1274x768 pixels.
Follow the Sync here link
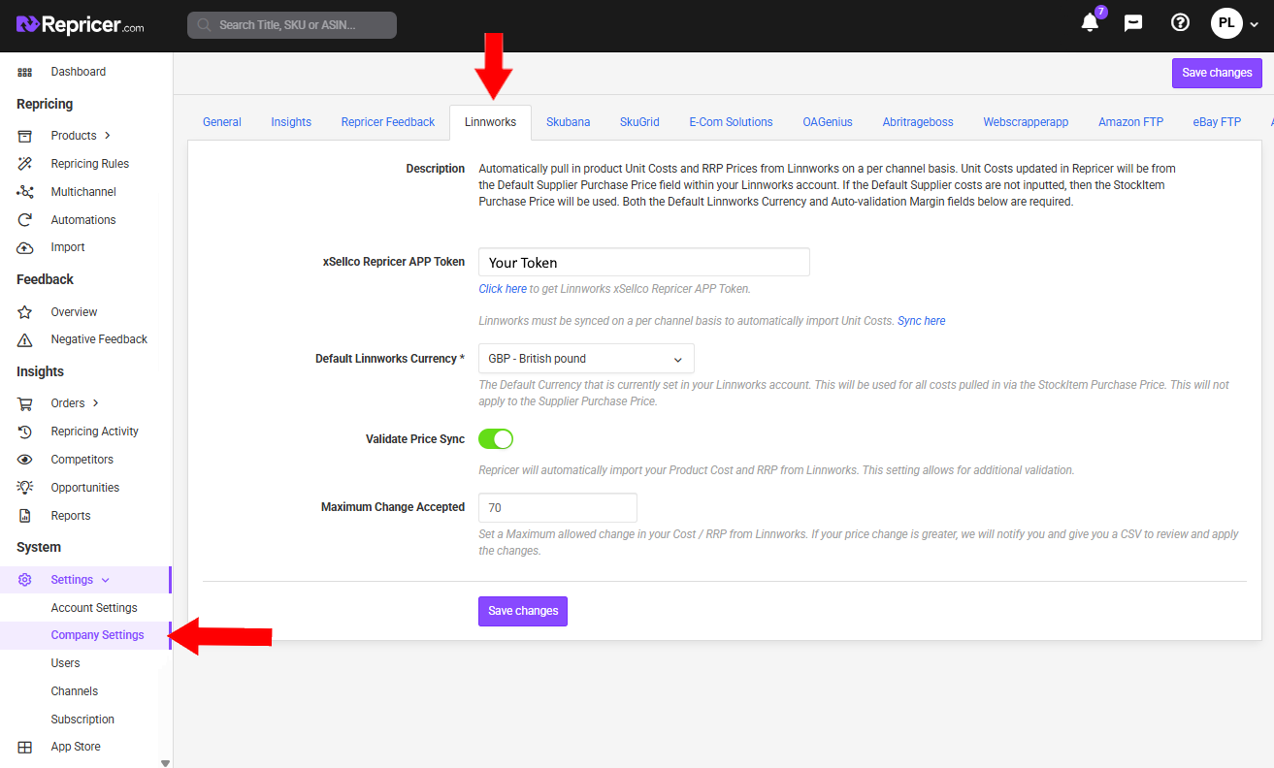[921, 321]
